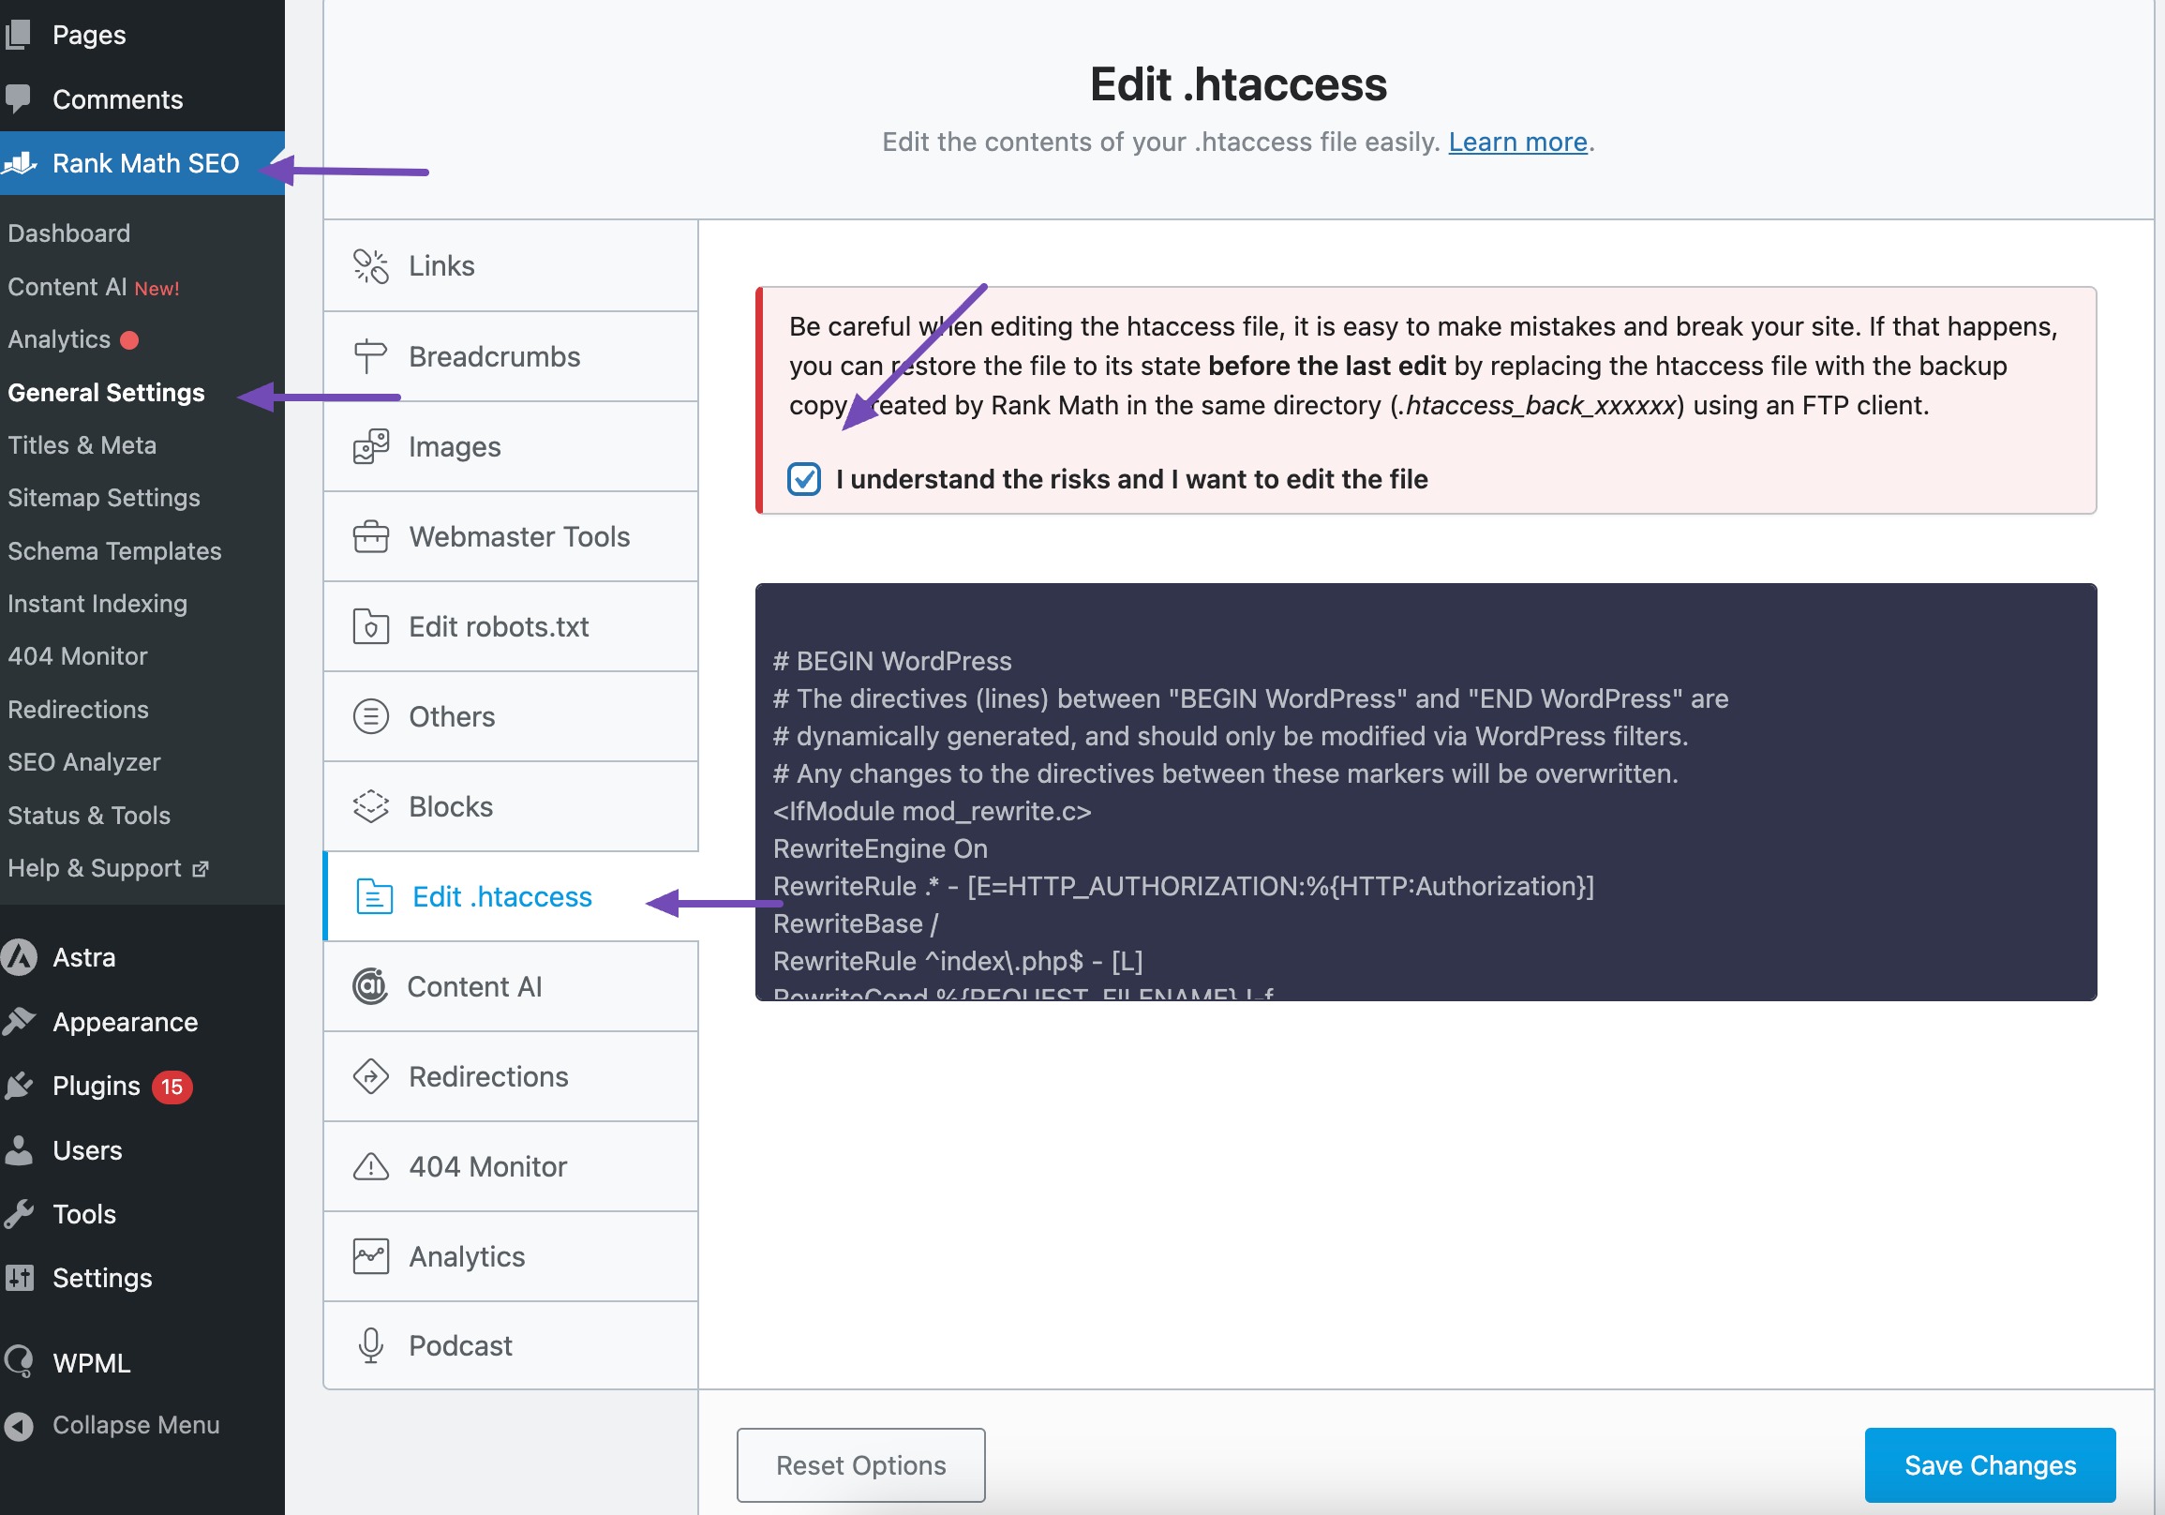This screenshot has height=1515, width=2165.
Task: Click the Analytics tab graph icon
Action: [370, 1256]
